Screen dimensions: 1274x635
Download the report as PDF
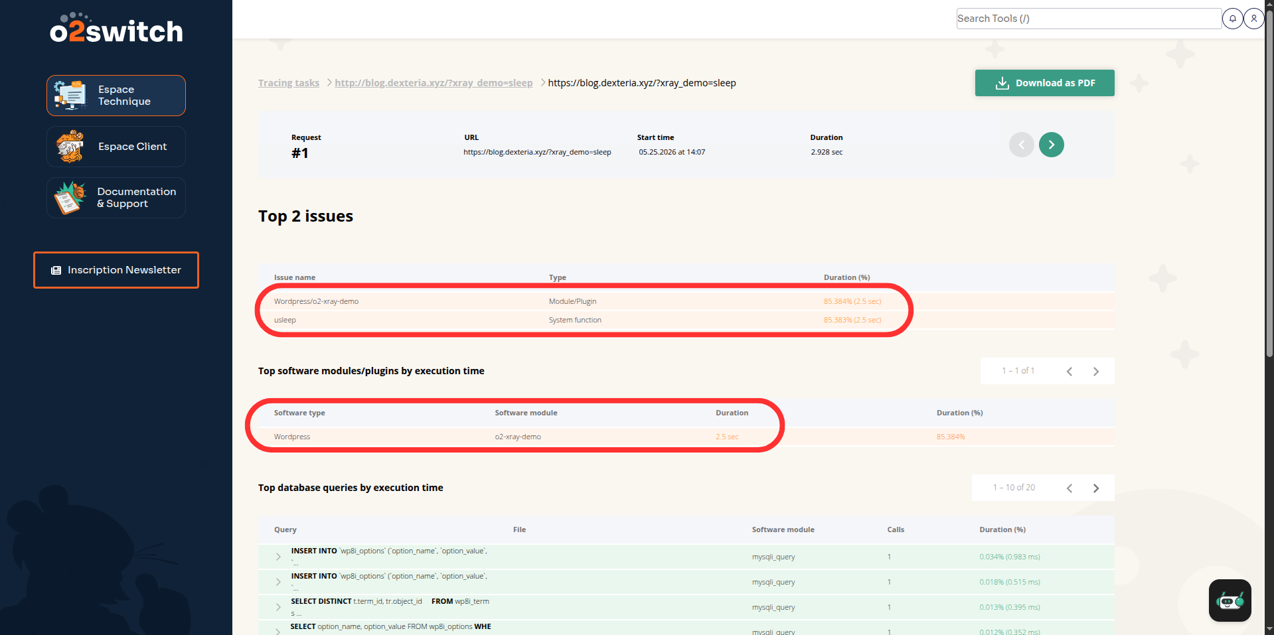coord(1045,83)
